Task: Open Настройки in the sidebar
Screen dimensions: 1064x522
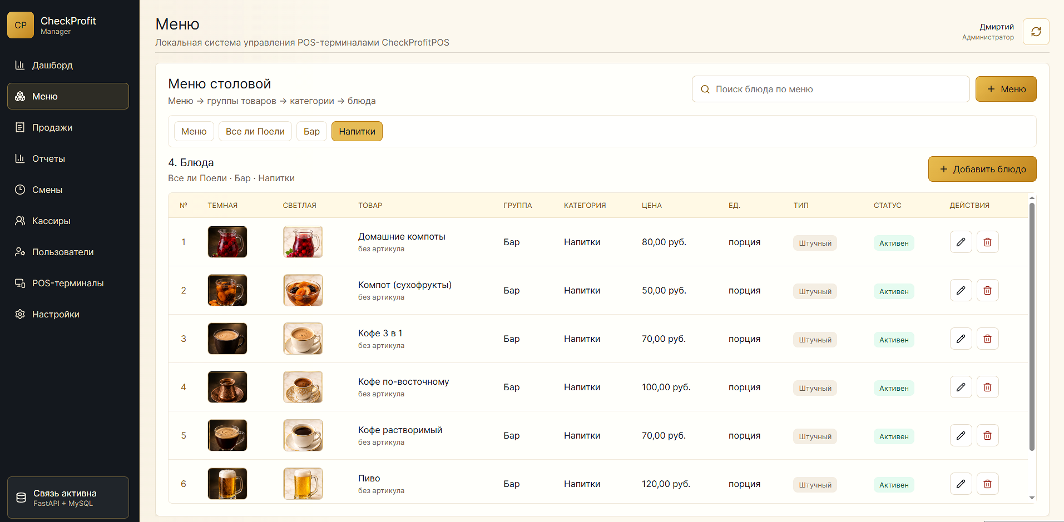Action: pyautogui.click(x=68, y=314)
